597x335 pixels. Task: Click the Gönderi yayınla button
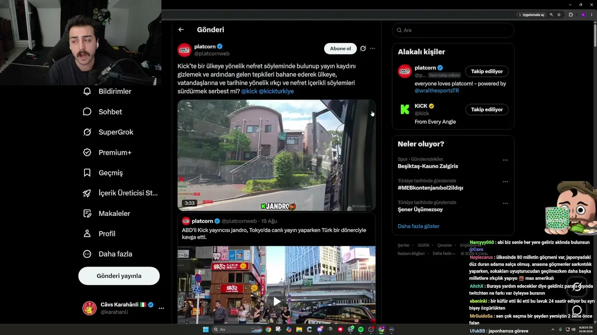click(x=119, y=276)
